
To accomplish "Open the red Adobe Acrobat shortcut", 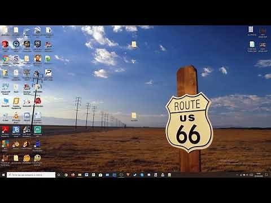I will point(5,130).
